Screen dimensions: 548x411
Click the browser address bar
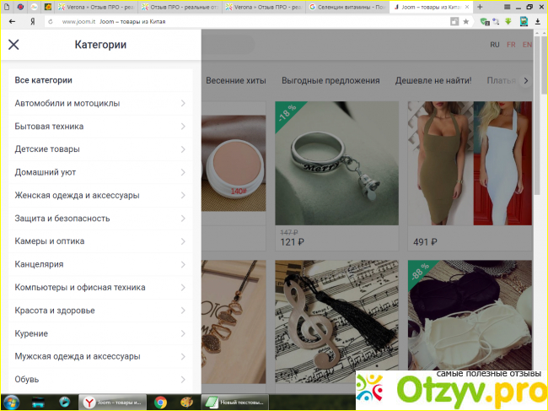(x=253, y=20)
